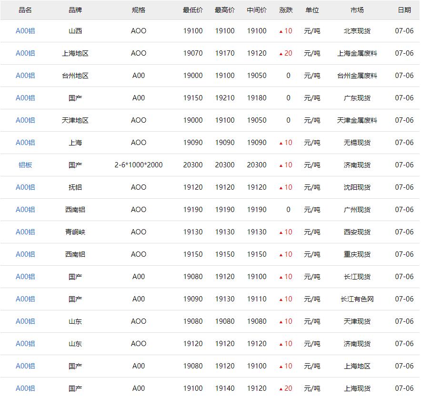The width and height of the screenshot is (421, 396).
Task: Click the red up arrow in 西安现货 row
Action: pos(281,232)
